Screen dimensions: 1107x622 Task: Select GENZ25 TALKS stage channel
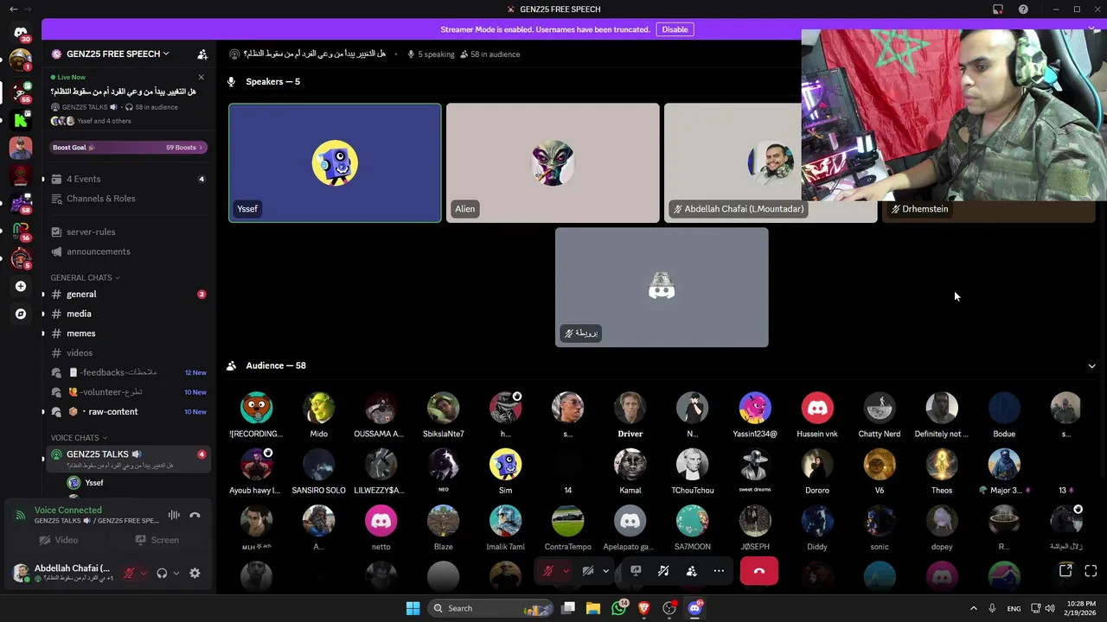(128, 459)
